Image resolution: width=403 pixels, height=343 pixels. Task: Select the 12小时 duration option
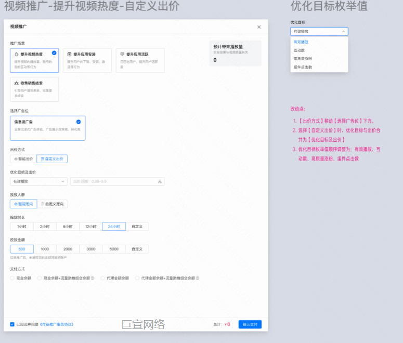(x=90, y=227)
